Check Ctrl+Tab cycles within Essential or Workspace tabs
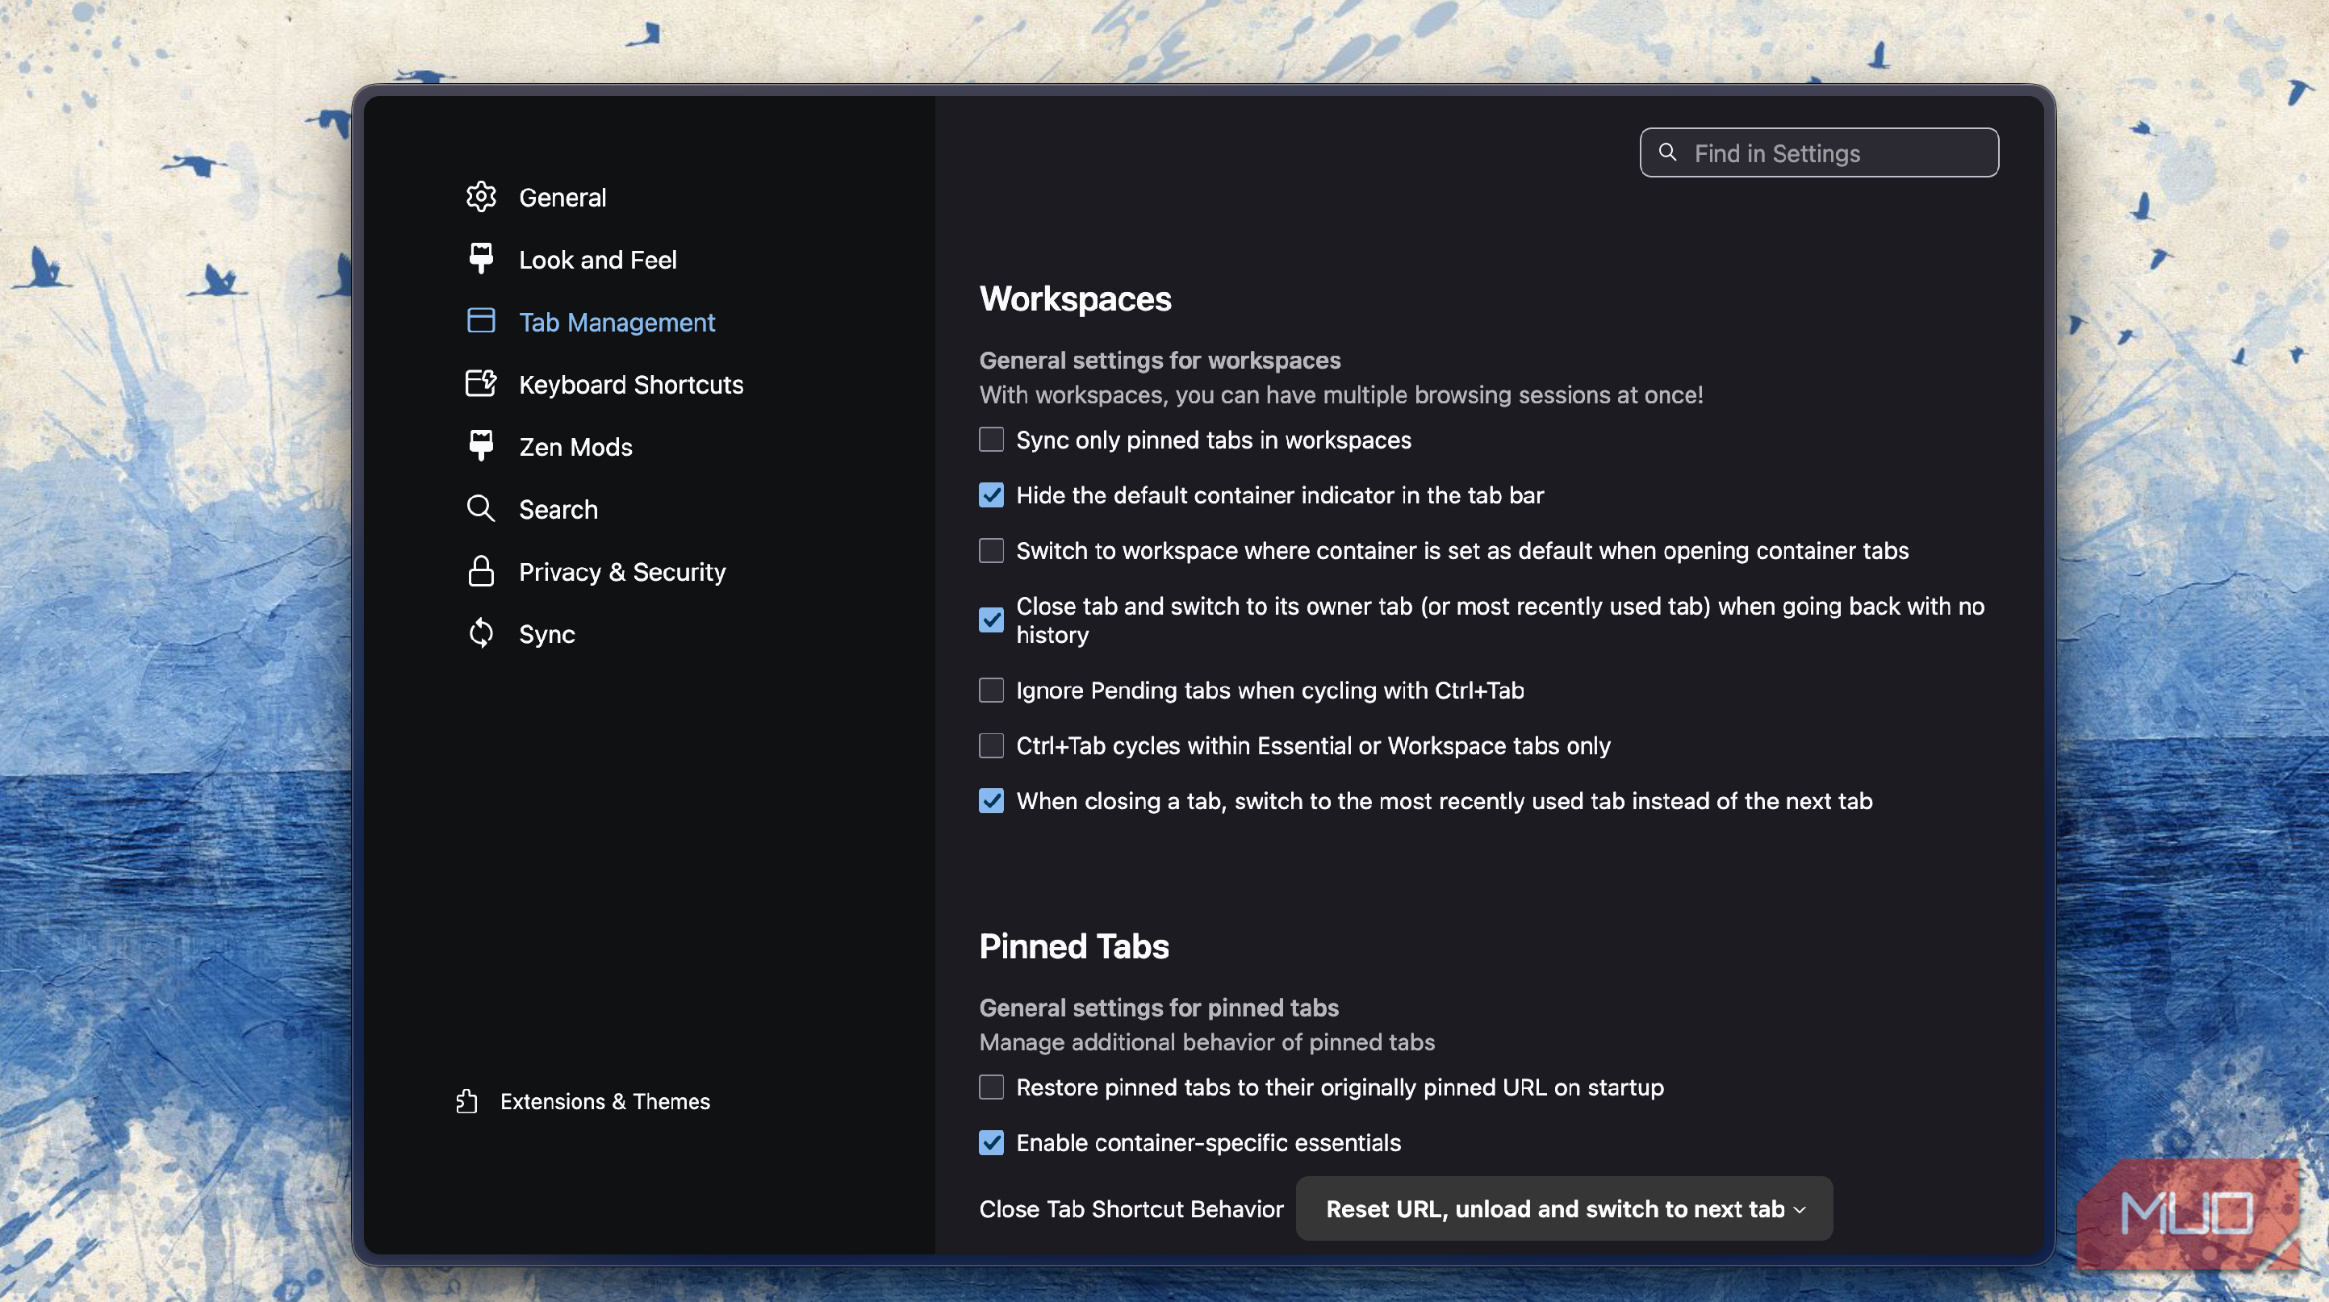Viewport: 2329px width, 1302px height. [991, 745]
